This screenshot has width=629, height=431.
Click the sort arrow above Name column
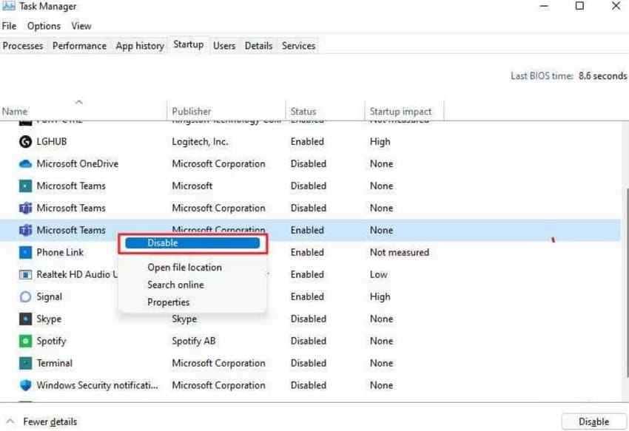coord(79,102)
